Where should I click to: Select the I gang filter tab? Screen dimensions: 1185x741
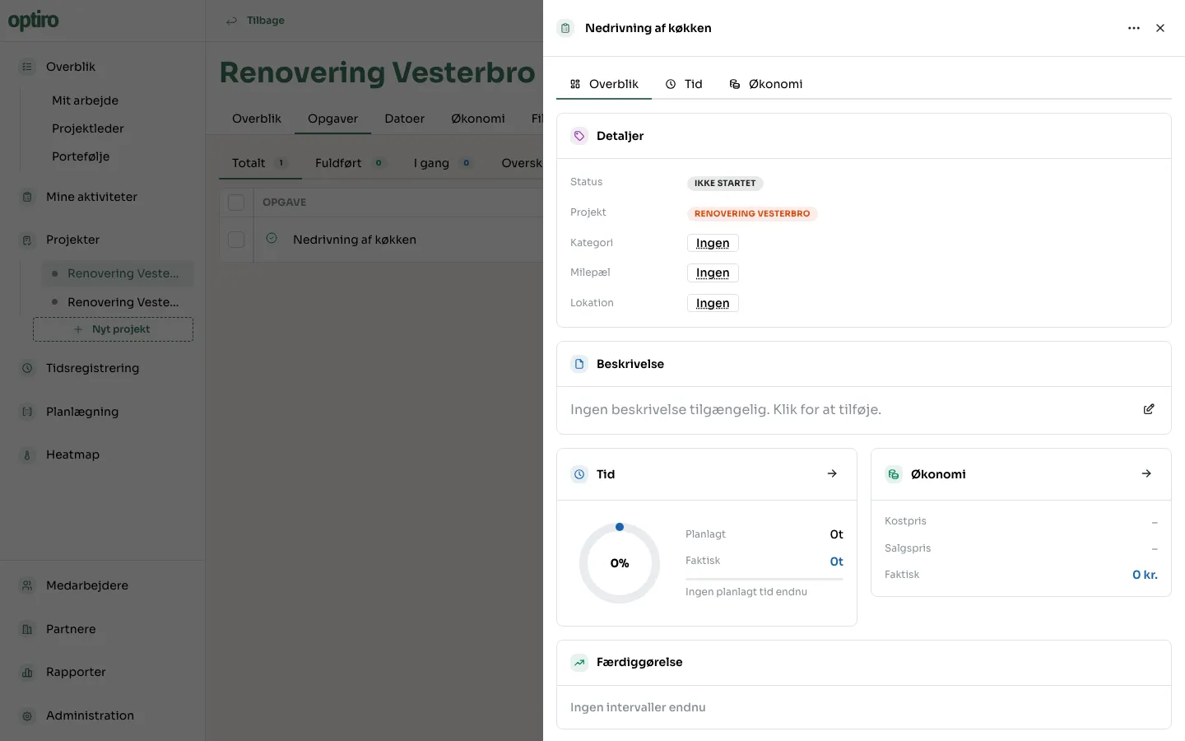coord(443,163)
